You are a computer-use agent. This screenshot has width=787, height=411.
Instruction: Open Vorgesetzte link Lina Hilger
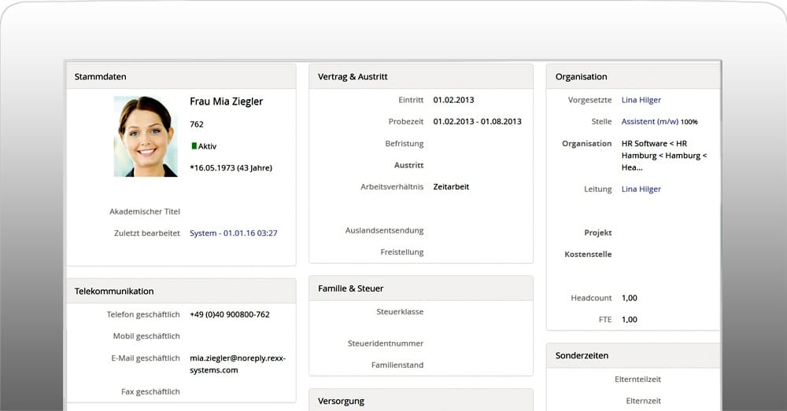pos(641,100)
